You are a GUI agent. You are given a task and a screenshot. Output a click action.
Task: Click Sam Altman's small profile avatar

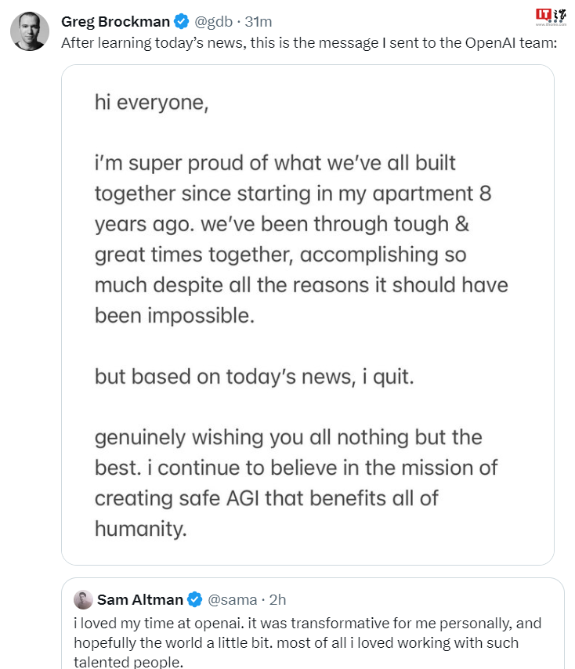pos(83,600)
